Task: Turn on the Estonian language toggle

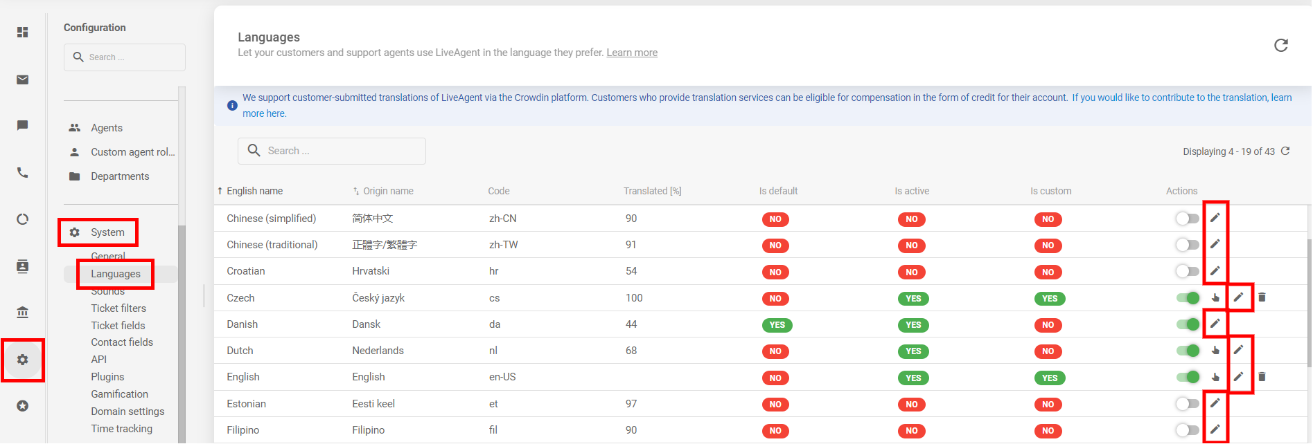Action: 1187,404
